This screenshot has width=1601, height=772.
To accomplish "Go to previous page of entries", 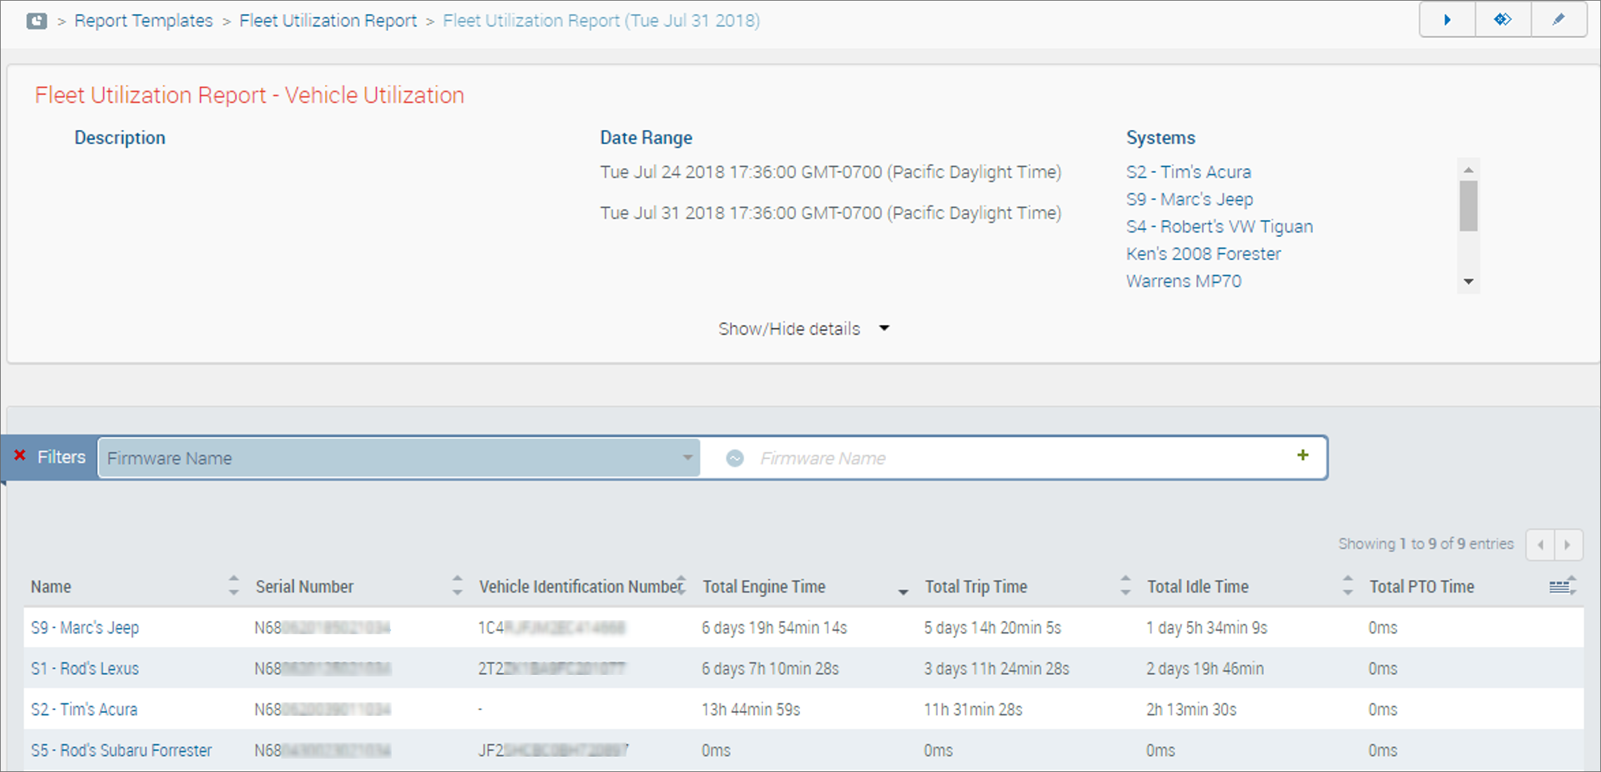I will tap(1541, 545).
